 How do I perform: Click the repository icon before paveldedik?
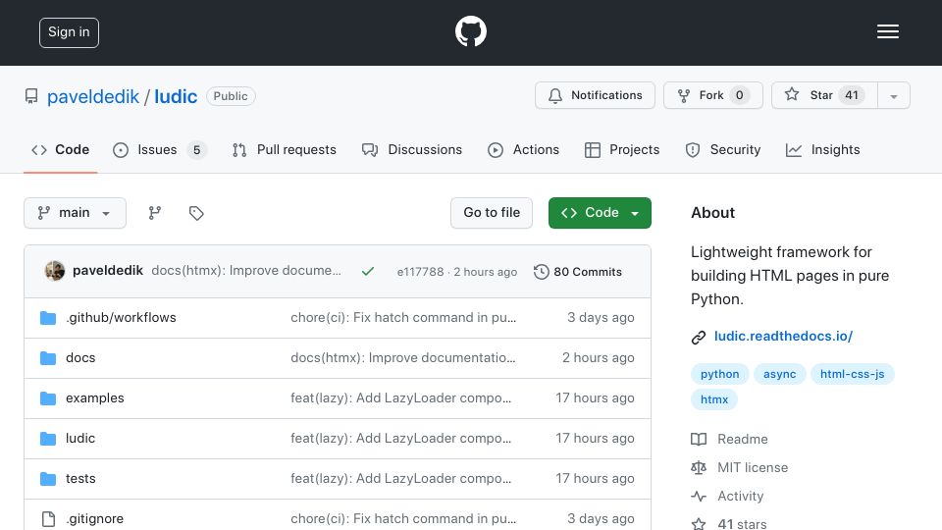coord(31,96)
